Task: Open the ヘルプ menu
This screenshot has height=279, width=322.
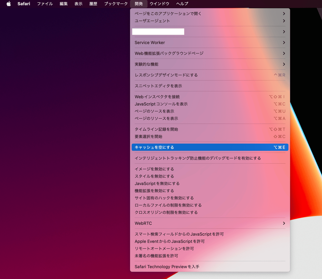Action: coord(182,4)
